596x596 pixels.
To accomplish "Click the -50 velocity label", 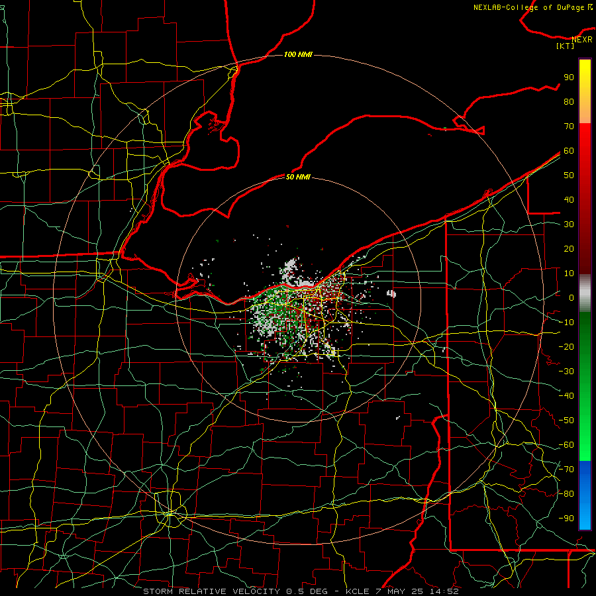I will (566, 421).
